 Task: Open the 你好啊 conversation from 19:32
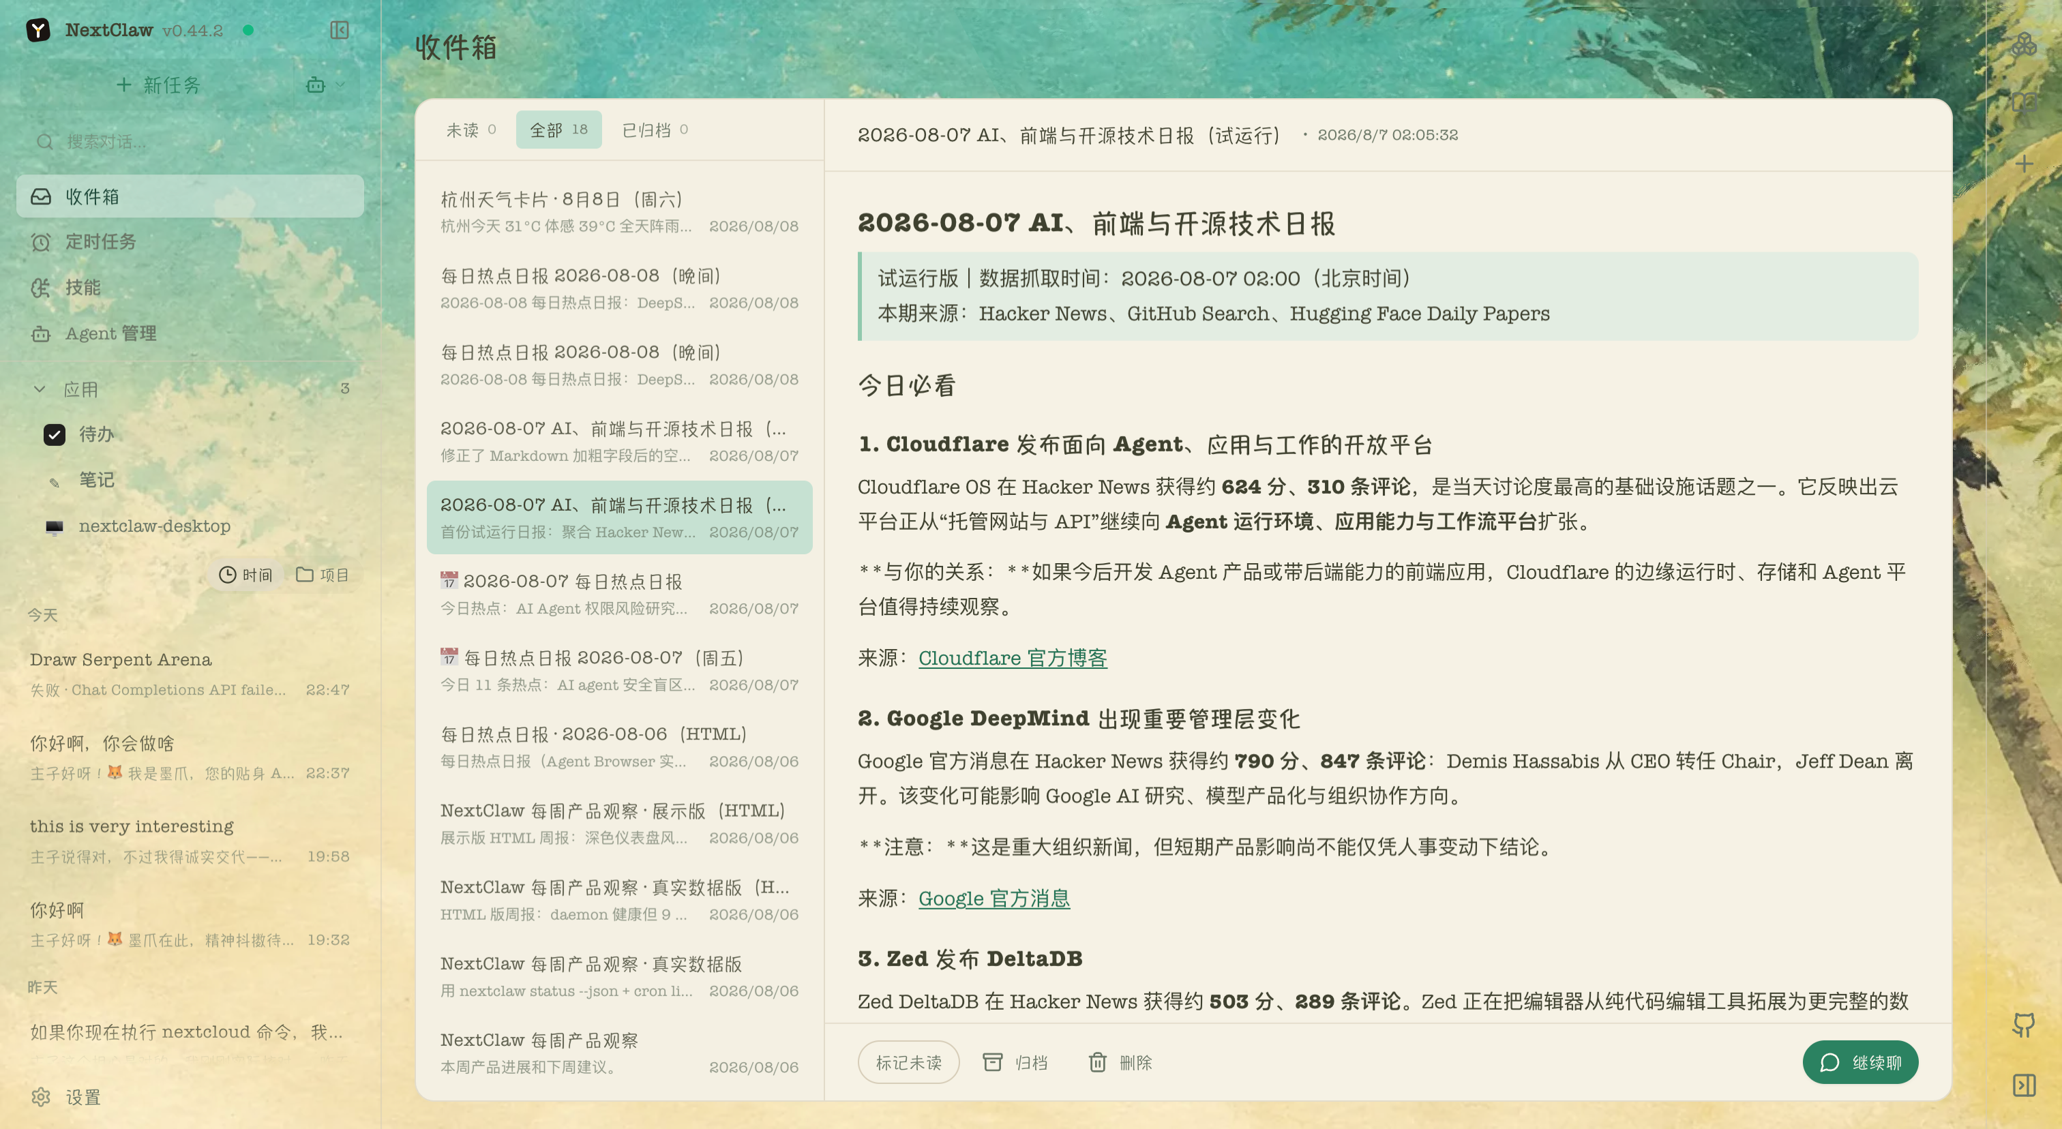click(190, 924)
